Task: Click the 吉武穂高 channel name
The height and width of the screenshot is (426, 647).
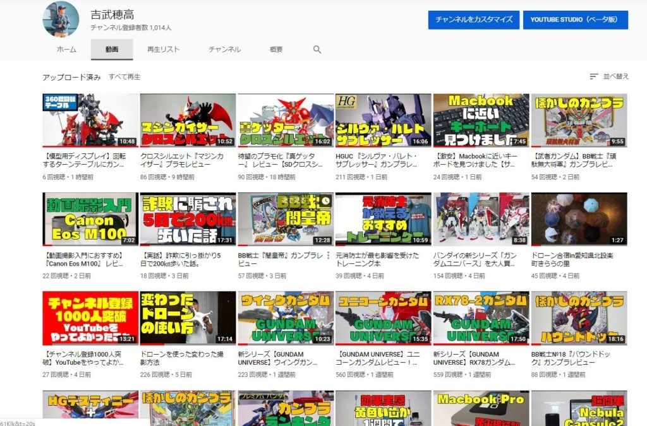Action: click(112, 15)
